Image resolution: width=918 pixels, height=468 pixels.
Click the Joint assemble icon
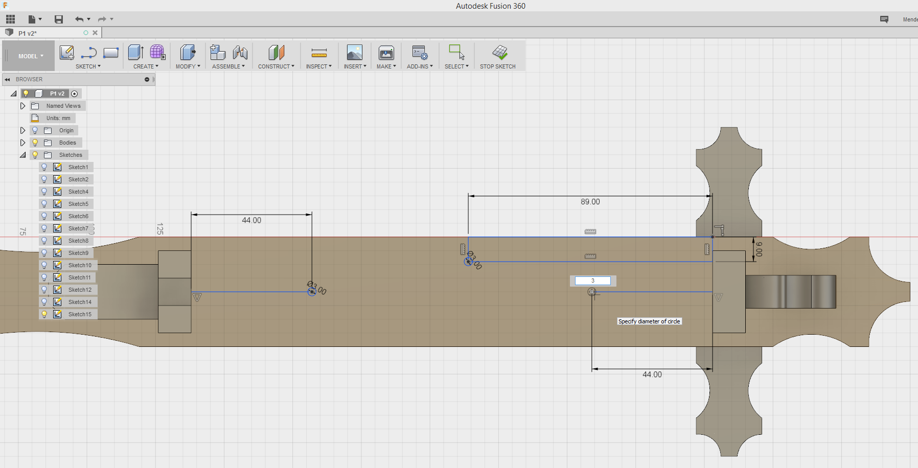click(240, 52)
